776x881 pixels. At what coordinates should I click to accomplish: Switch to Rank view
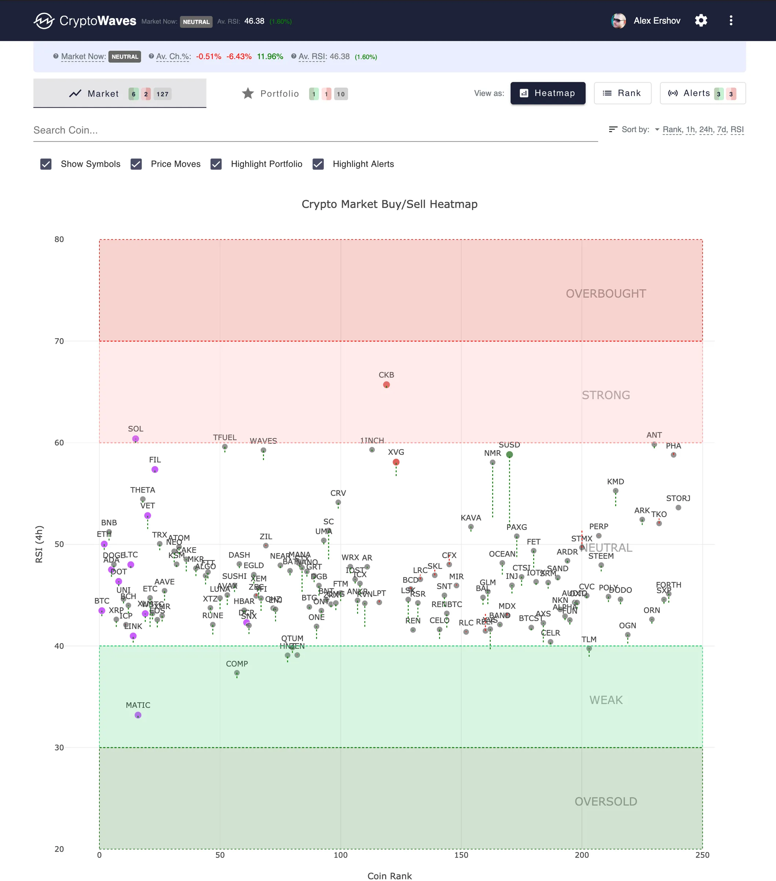pos(622,93)
